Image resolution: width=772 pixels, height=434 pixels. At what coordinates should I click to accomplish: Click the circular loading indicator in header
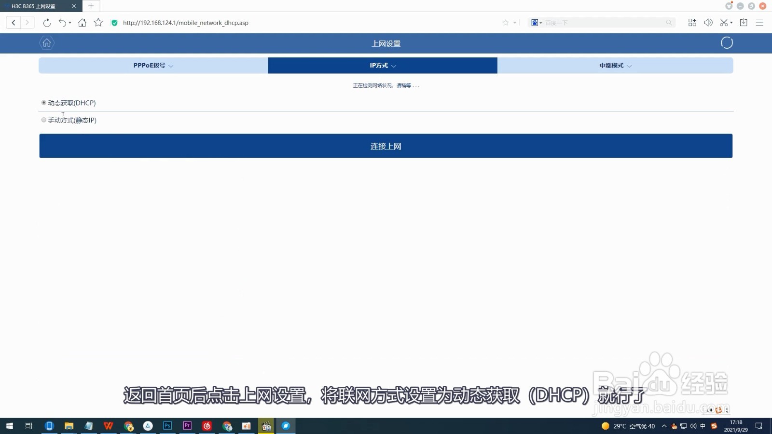[x=727, y=43]
